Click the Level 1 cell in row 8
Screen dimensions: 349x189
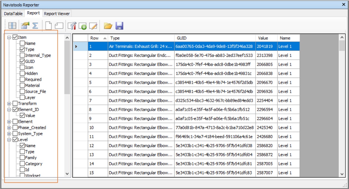click(289, 110)
